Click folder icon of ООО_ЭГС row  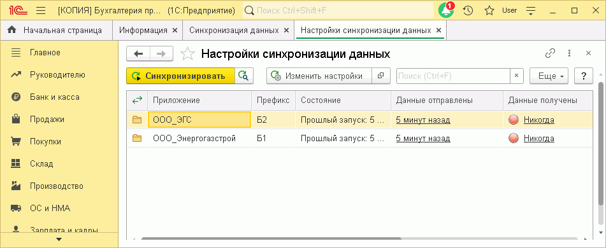tap(137, 120)
